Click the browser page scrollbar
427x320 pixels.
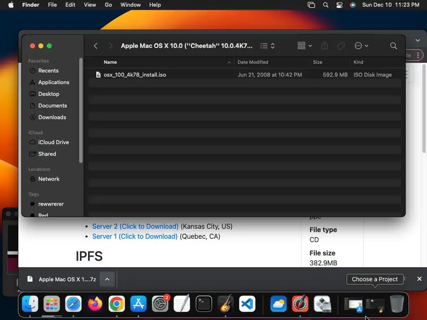point(424,108)
